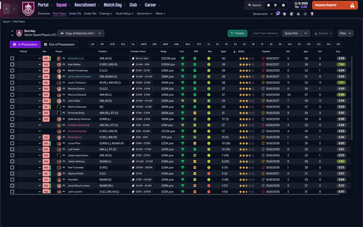Click the Hol status badge for Marcus Edwards
The image size is (363, 227).
[x=46, y=95]
